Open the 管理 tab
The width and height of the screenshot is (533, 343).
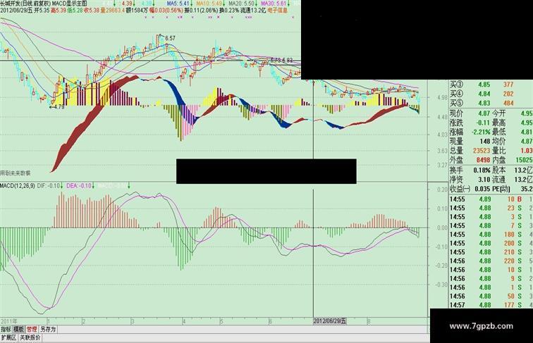32,329
